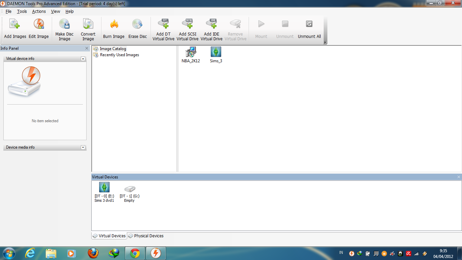Image resolution: width=462 pixels, height=260 pixels.
Task: Click the Burn Image flame icon
Action: (x=114, y=24)
